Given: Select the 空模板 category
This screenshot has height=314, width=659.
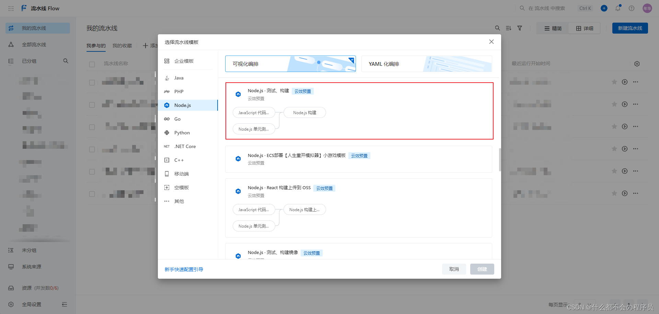Looking at the screenshot, I should point(188,188).
